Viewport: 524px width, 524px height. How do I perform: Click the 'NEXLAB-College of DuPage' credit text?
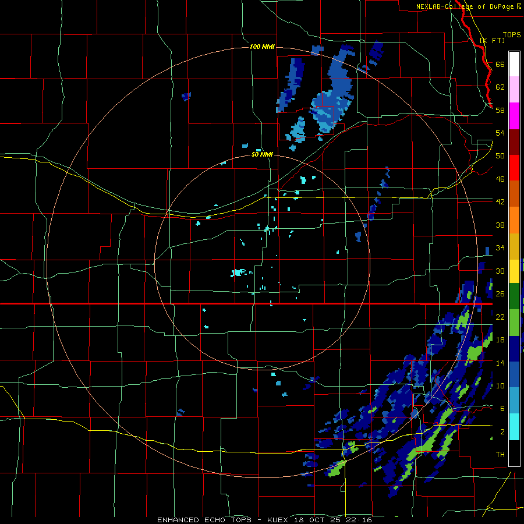[x=465, y=6]
